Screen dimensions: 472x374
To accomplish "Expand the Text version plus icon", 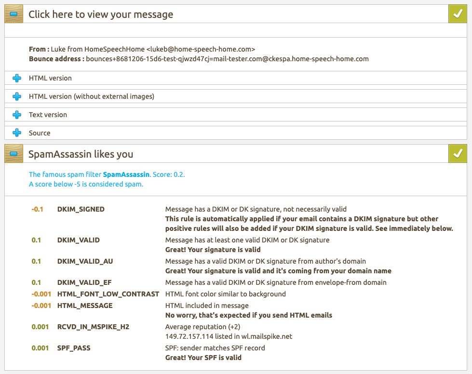I will [x=17, y=115].
